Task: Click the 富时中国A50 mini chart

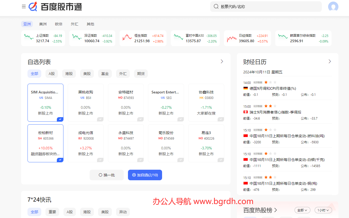Action: [178, 37]
